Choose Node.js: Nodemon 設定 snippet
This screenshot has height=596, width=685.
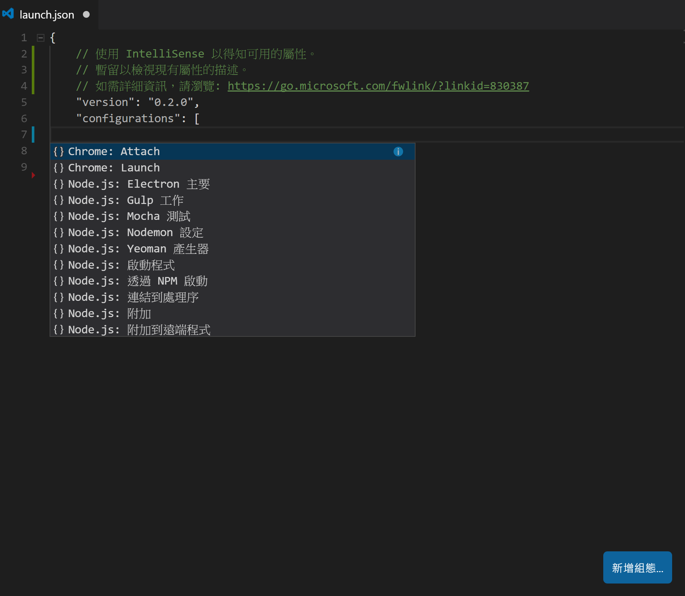(x=233, y=232)
